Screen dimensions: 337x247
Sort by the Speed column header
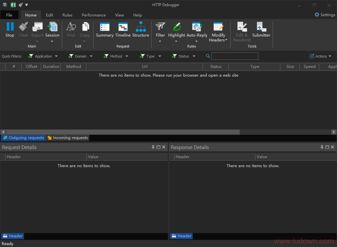point(309,66)
